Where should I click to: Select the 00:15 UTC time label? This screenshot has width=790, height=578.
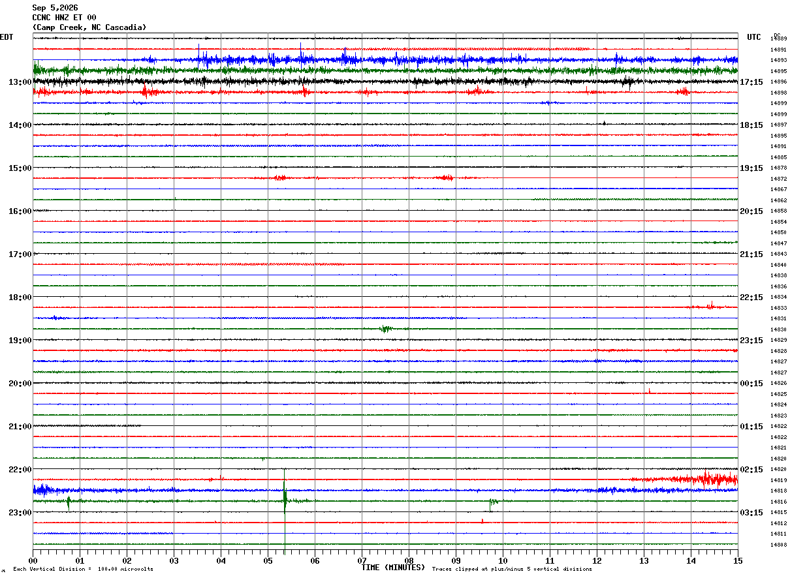(x=752, y=384)
